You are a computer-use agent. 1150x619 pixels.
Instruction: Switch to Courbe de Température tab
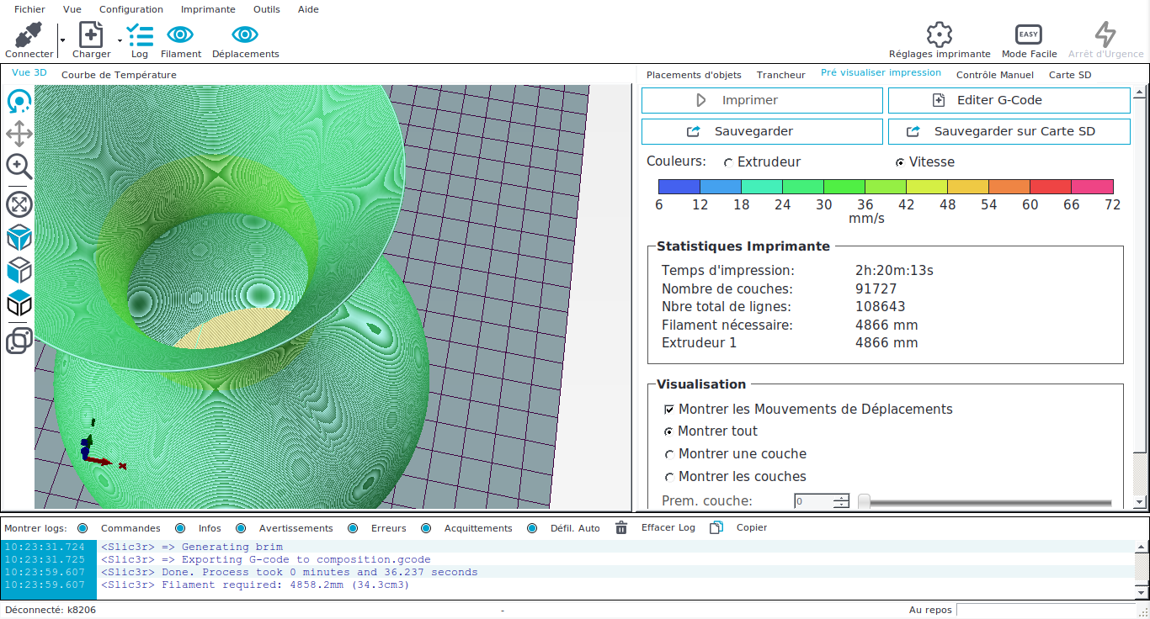tap(119, 75)
